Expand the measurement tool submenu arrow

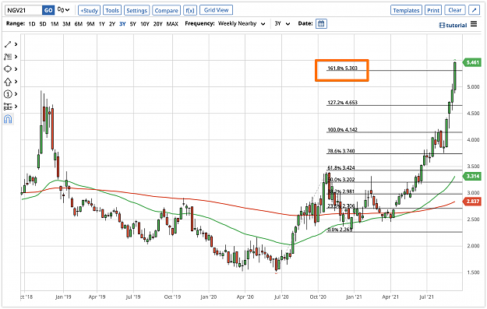(x=16, y=107)
